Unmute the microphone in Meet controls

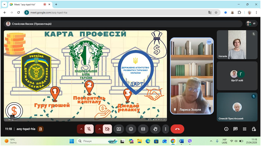click(89, 129)
